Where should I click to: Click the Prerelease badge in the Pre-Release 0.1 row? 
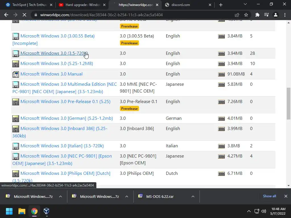129,109
